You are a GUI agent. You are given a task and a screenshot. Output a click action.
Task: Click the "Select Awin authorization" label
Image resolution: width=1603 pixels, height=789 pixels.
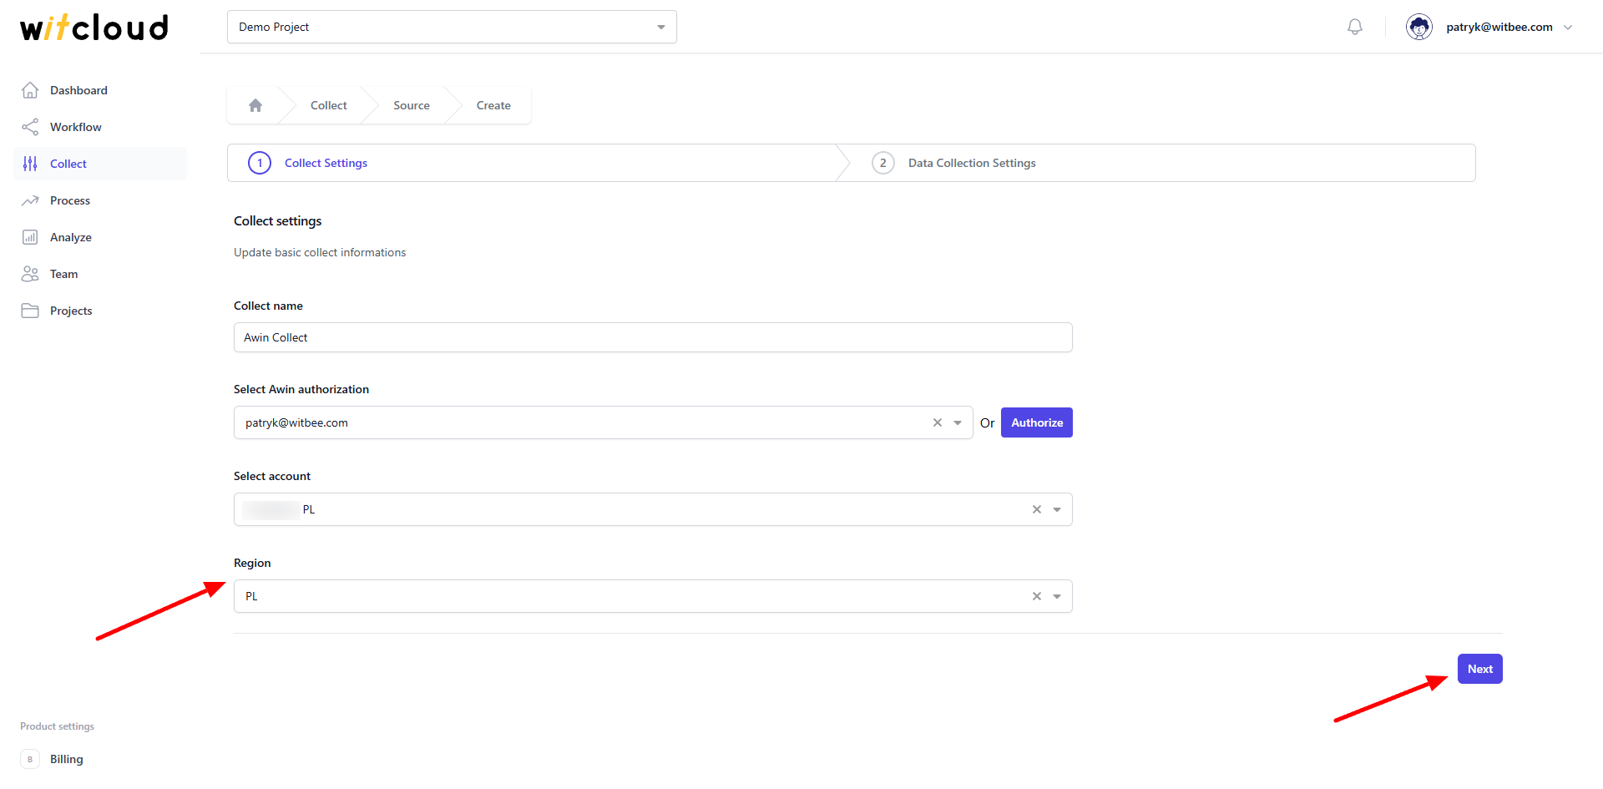301,389
